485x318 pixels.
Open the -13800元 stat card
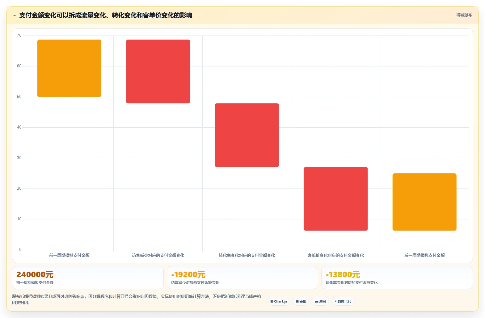click(x=397, y=278)
